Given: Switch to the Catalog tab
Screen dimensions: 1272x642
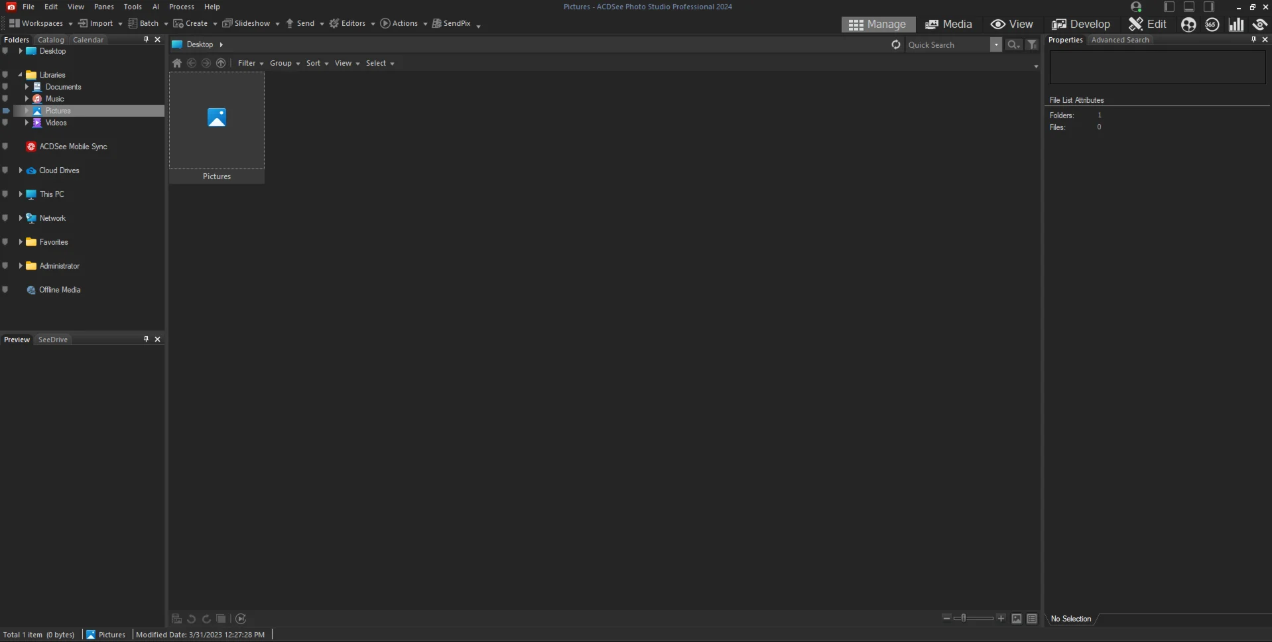Looking at the screenshot, I should click(50, 40).
